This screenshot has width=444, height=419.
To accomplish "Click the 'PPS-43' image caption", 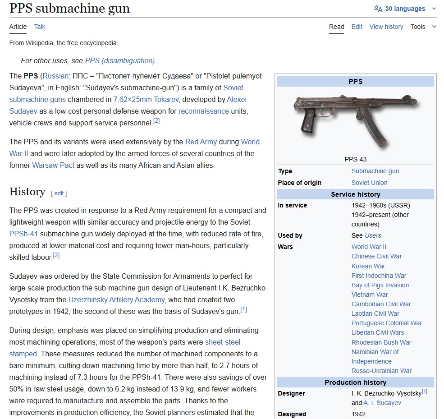I will 355,159.
